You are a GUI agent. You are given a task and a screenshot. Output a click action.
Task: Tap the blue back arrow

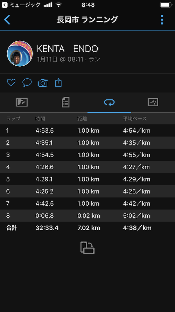tap(7, 20)
